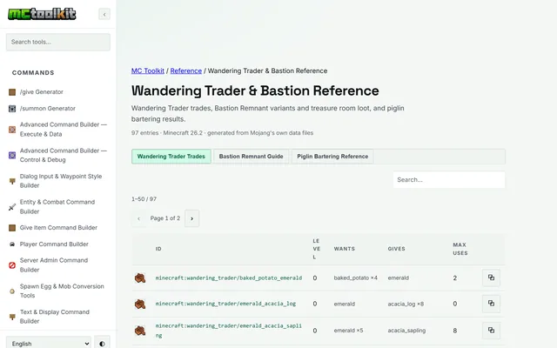Image resolution: width=557 pixels, height=348 pixels.
Task: Open the /give Generator tool
Action: tap(41, 92)
